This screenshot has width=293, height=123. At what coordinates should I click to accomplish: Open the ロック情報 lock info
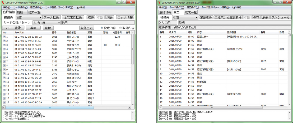[125, 18]
